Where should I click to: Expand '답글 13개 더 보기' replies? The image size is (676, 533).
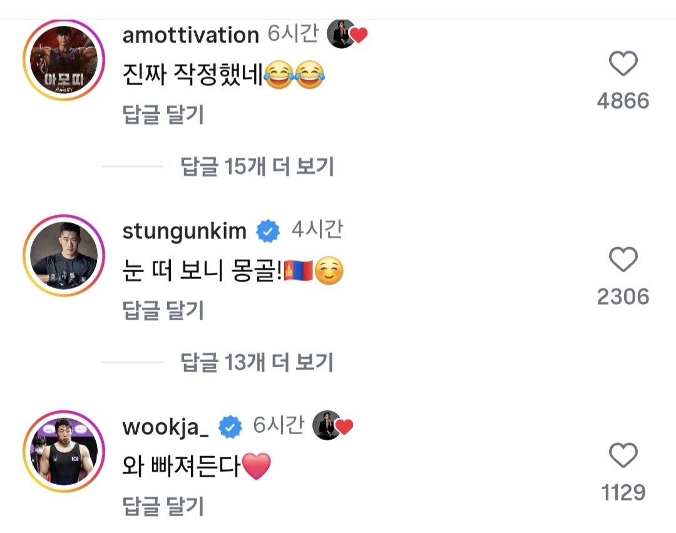tap(257, 362)
